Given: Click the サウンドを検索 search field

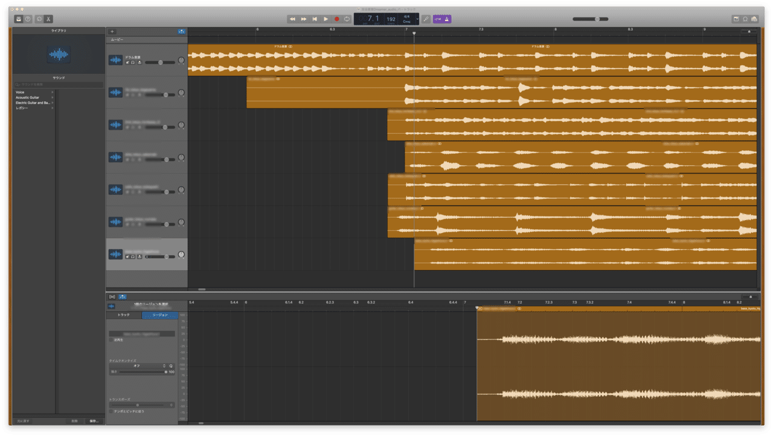Looking at the screenshot, I should click(59, 85).
